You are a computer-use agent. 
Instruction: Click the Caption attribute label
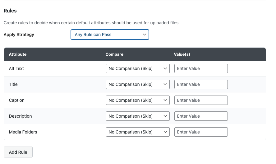[x=17, y=100]
